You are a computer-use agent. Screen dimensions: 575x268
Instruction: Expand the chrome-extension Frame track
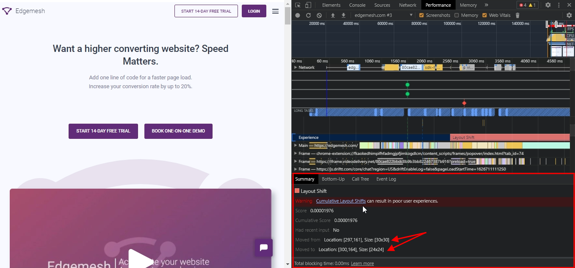(296, 153)
